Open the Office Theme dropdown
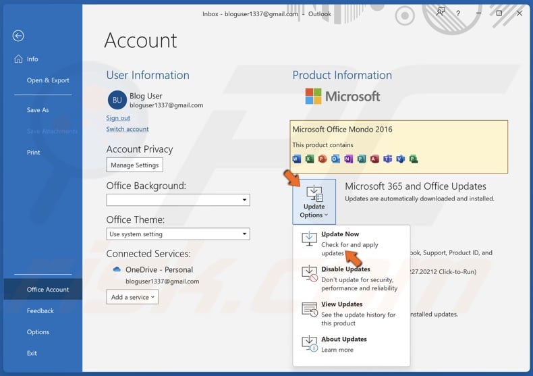The width and height of the screenshot is (533, 376). 178,234
